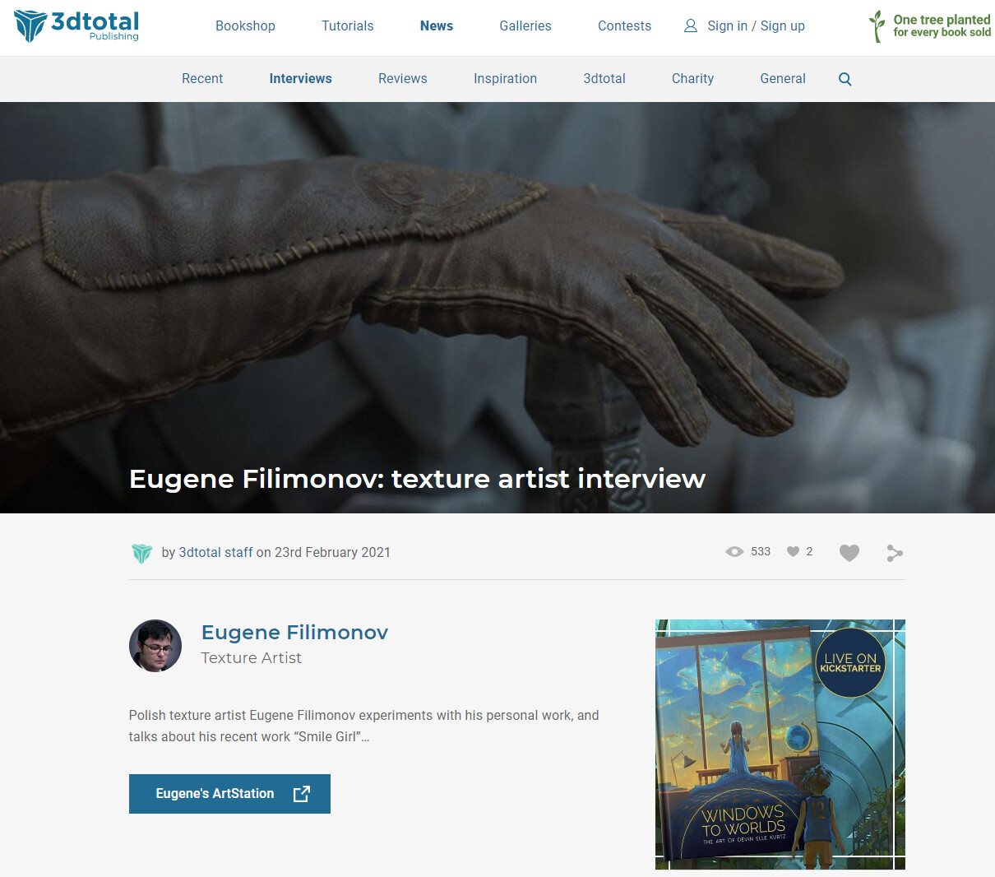The height and width of the screenshot is (877, 995).
Task: Open the Windows to Worlds Kickstarter banner
Action: [780, 745]
